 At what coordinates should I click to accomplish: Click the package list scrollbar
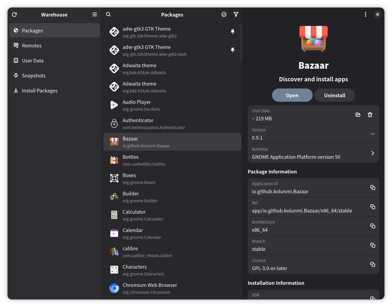241,42
